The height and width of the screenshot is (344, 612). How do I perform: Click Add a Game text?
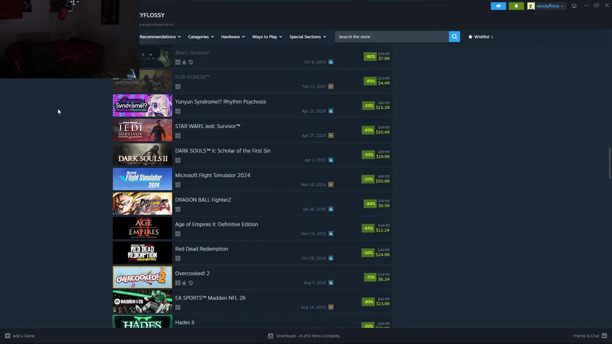(x=23, y=336)
